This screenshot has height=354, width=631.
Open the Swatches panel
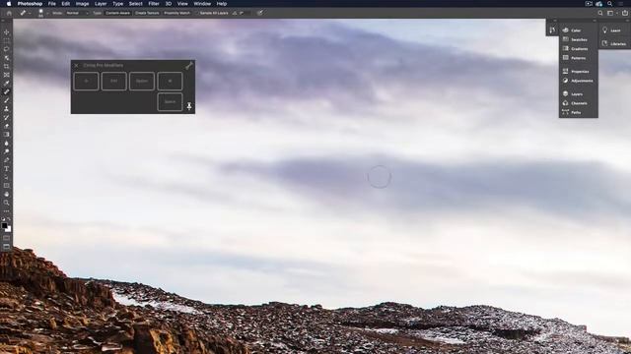575,39
